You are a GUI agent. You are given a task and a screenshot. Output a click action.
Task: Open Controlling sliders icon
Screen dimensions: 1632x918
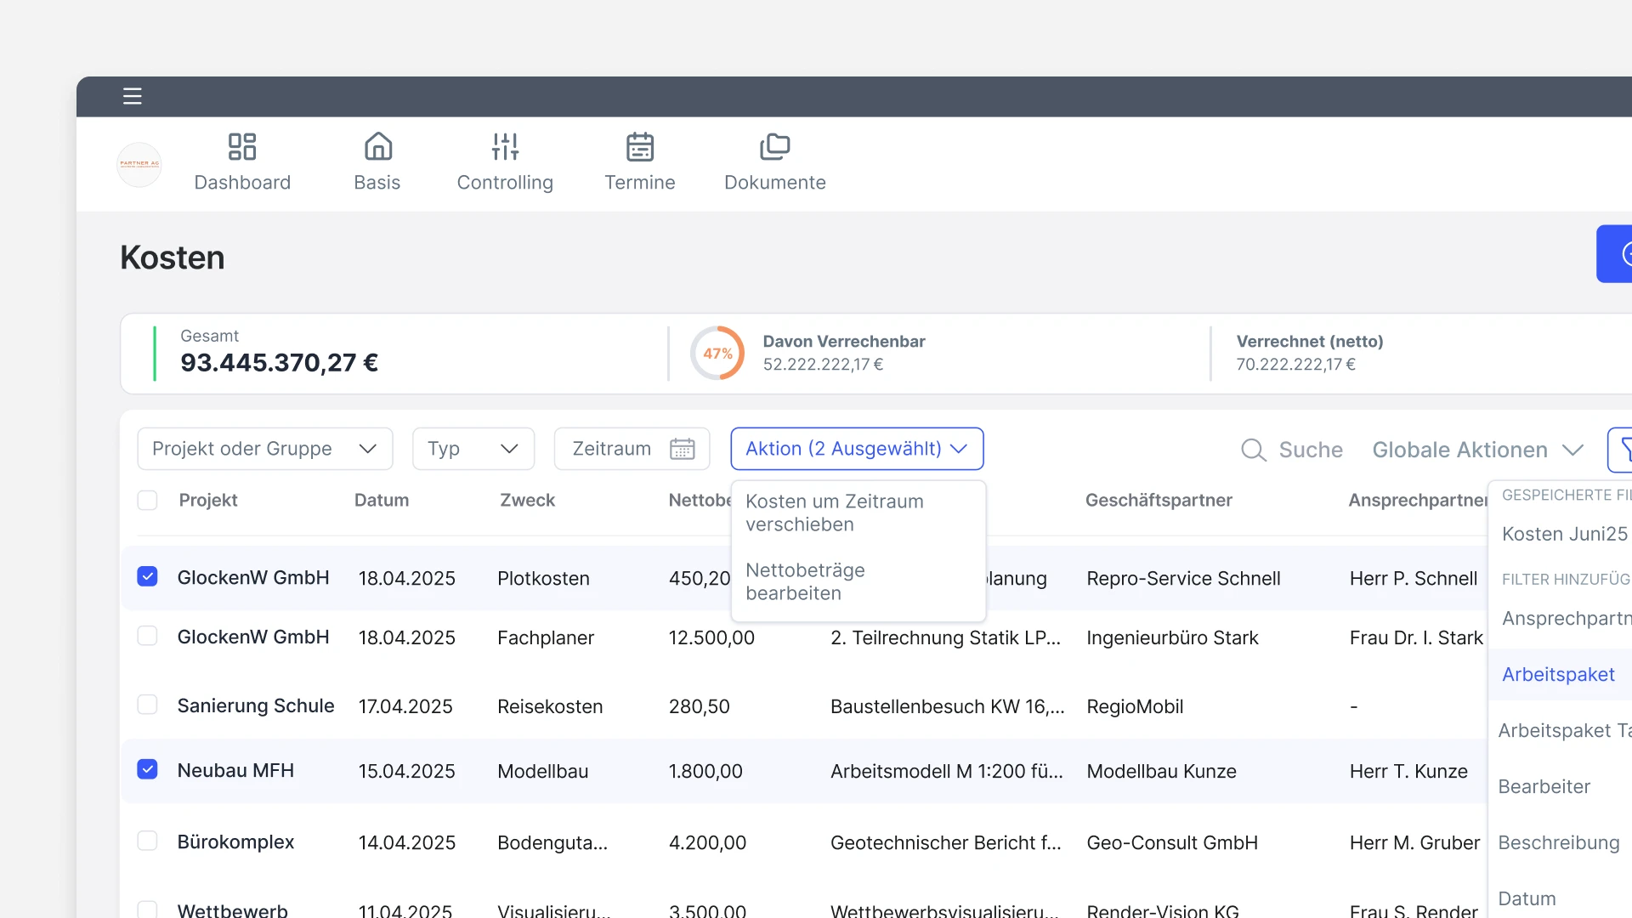tap(505, 146)
